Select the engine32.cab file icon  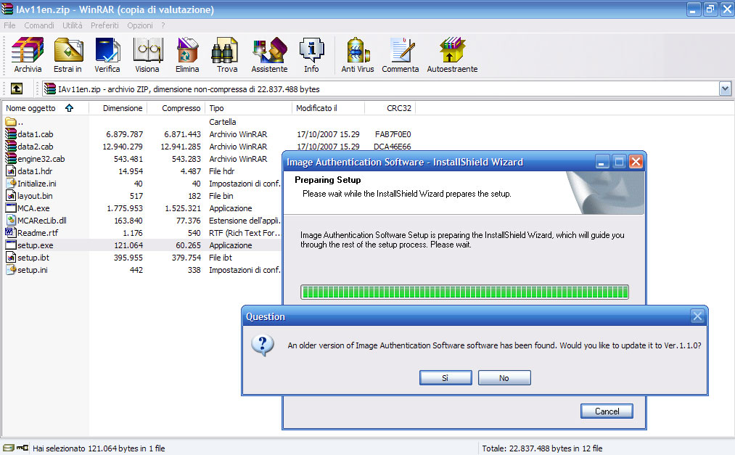click(x=11, y=159)
